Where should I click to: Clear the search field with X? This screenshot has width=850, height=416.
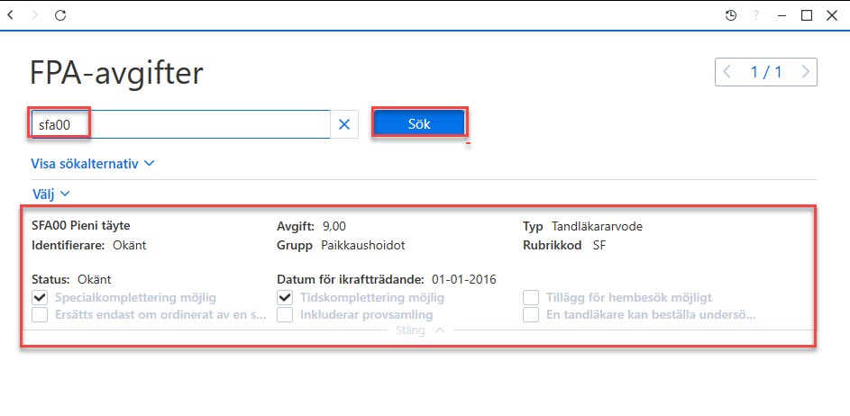344,124
